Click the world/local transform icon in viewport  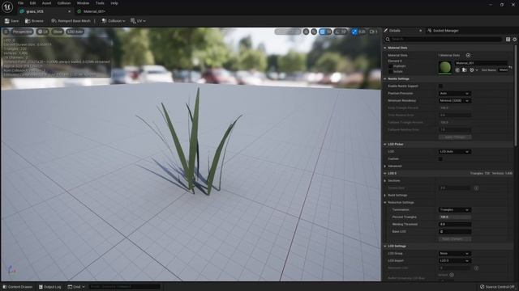[306, 32]
